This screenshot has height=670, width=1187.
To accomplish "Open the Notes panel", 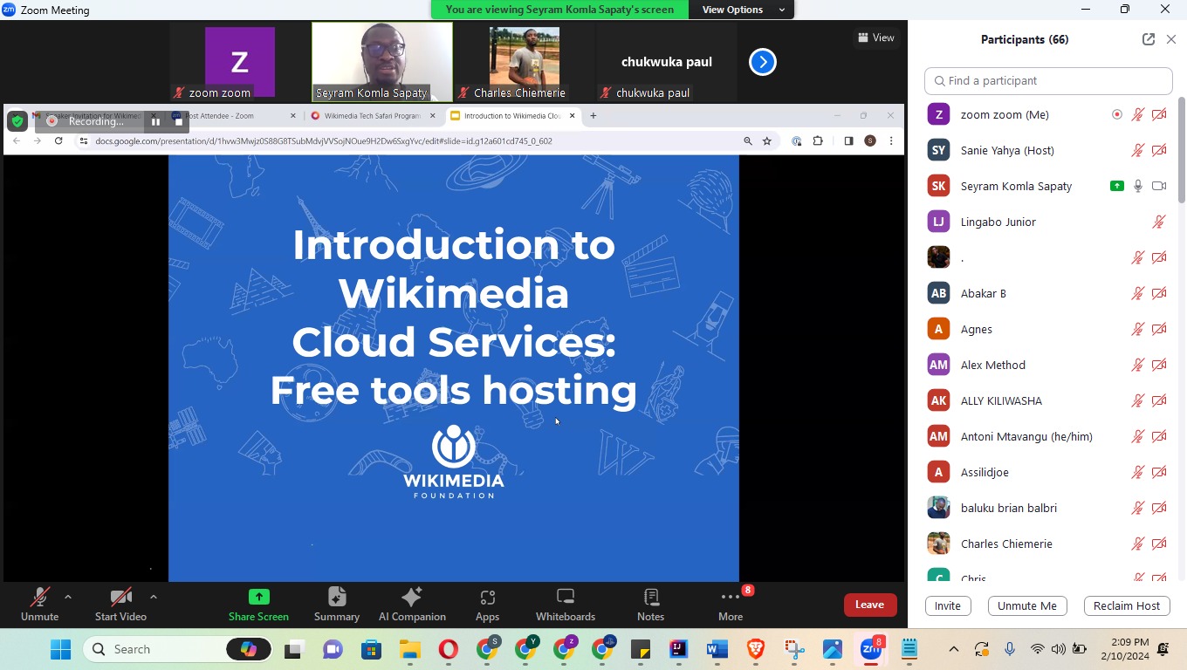I will (651, 605).
